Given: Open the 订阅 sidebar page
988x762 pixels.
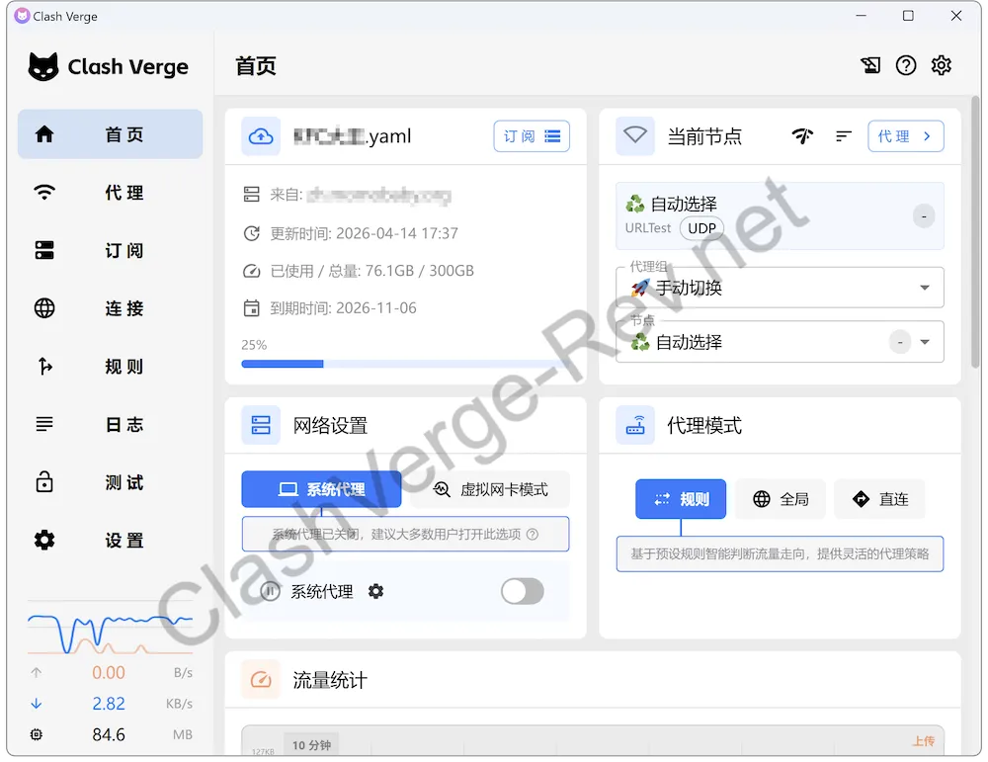Looking at the screenshot, I should (x=111, y=250).
